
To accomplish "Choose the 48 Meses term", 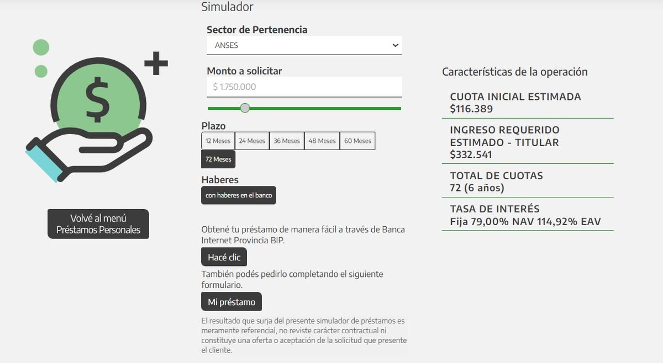I will [x=322, y=141].
